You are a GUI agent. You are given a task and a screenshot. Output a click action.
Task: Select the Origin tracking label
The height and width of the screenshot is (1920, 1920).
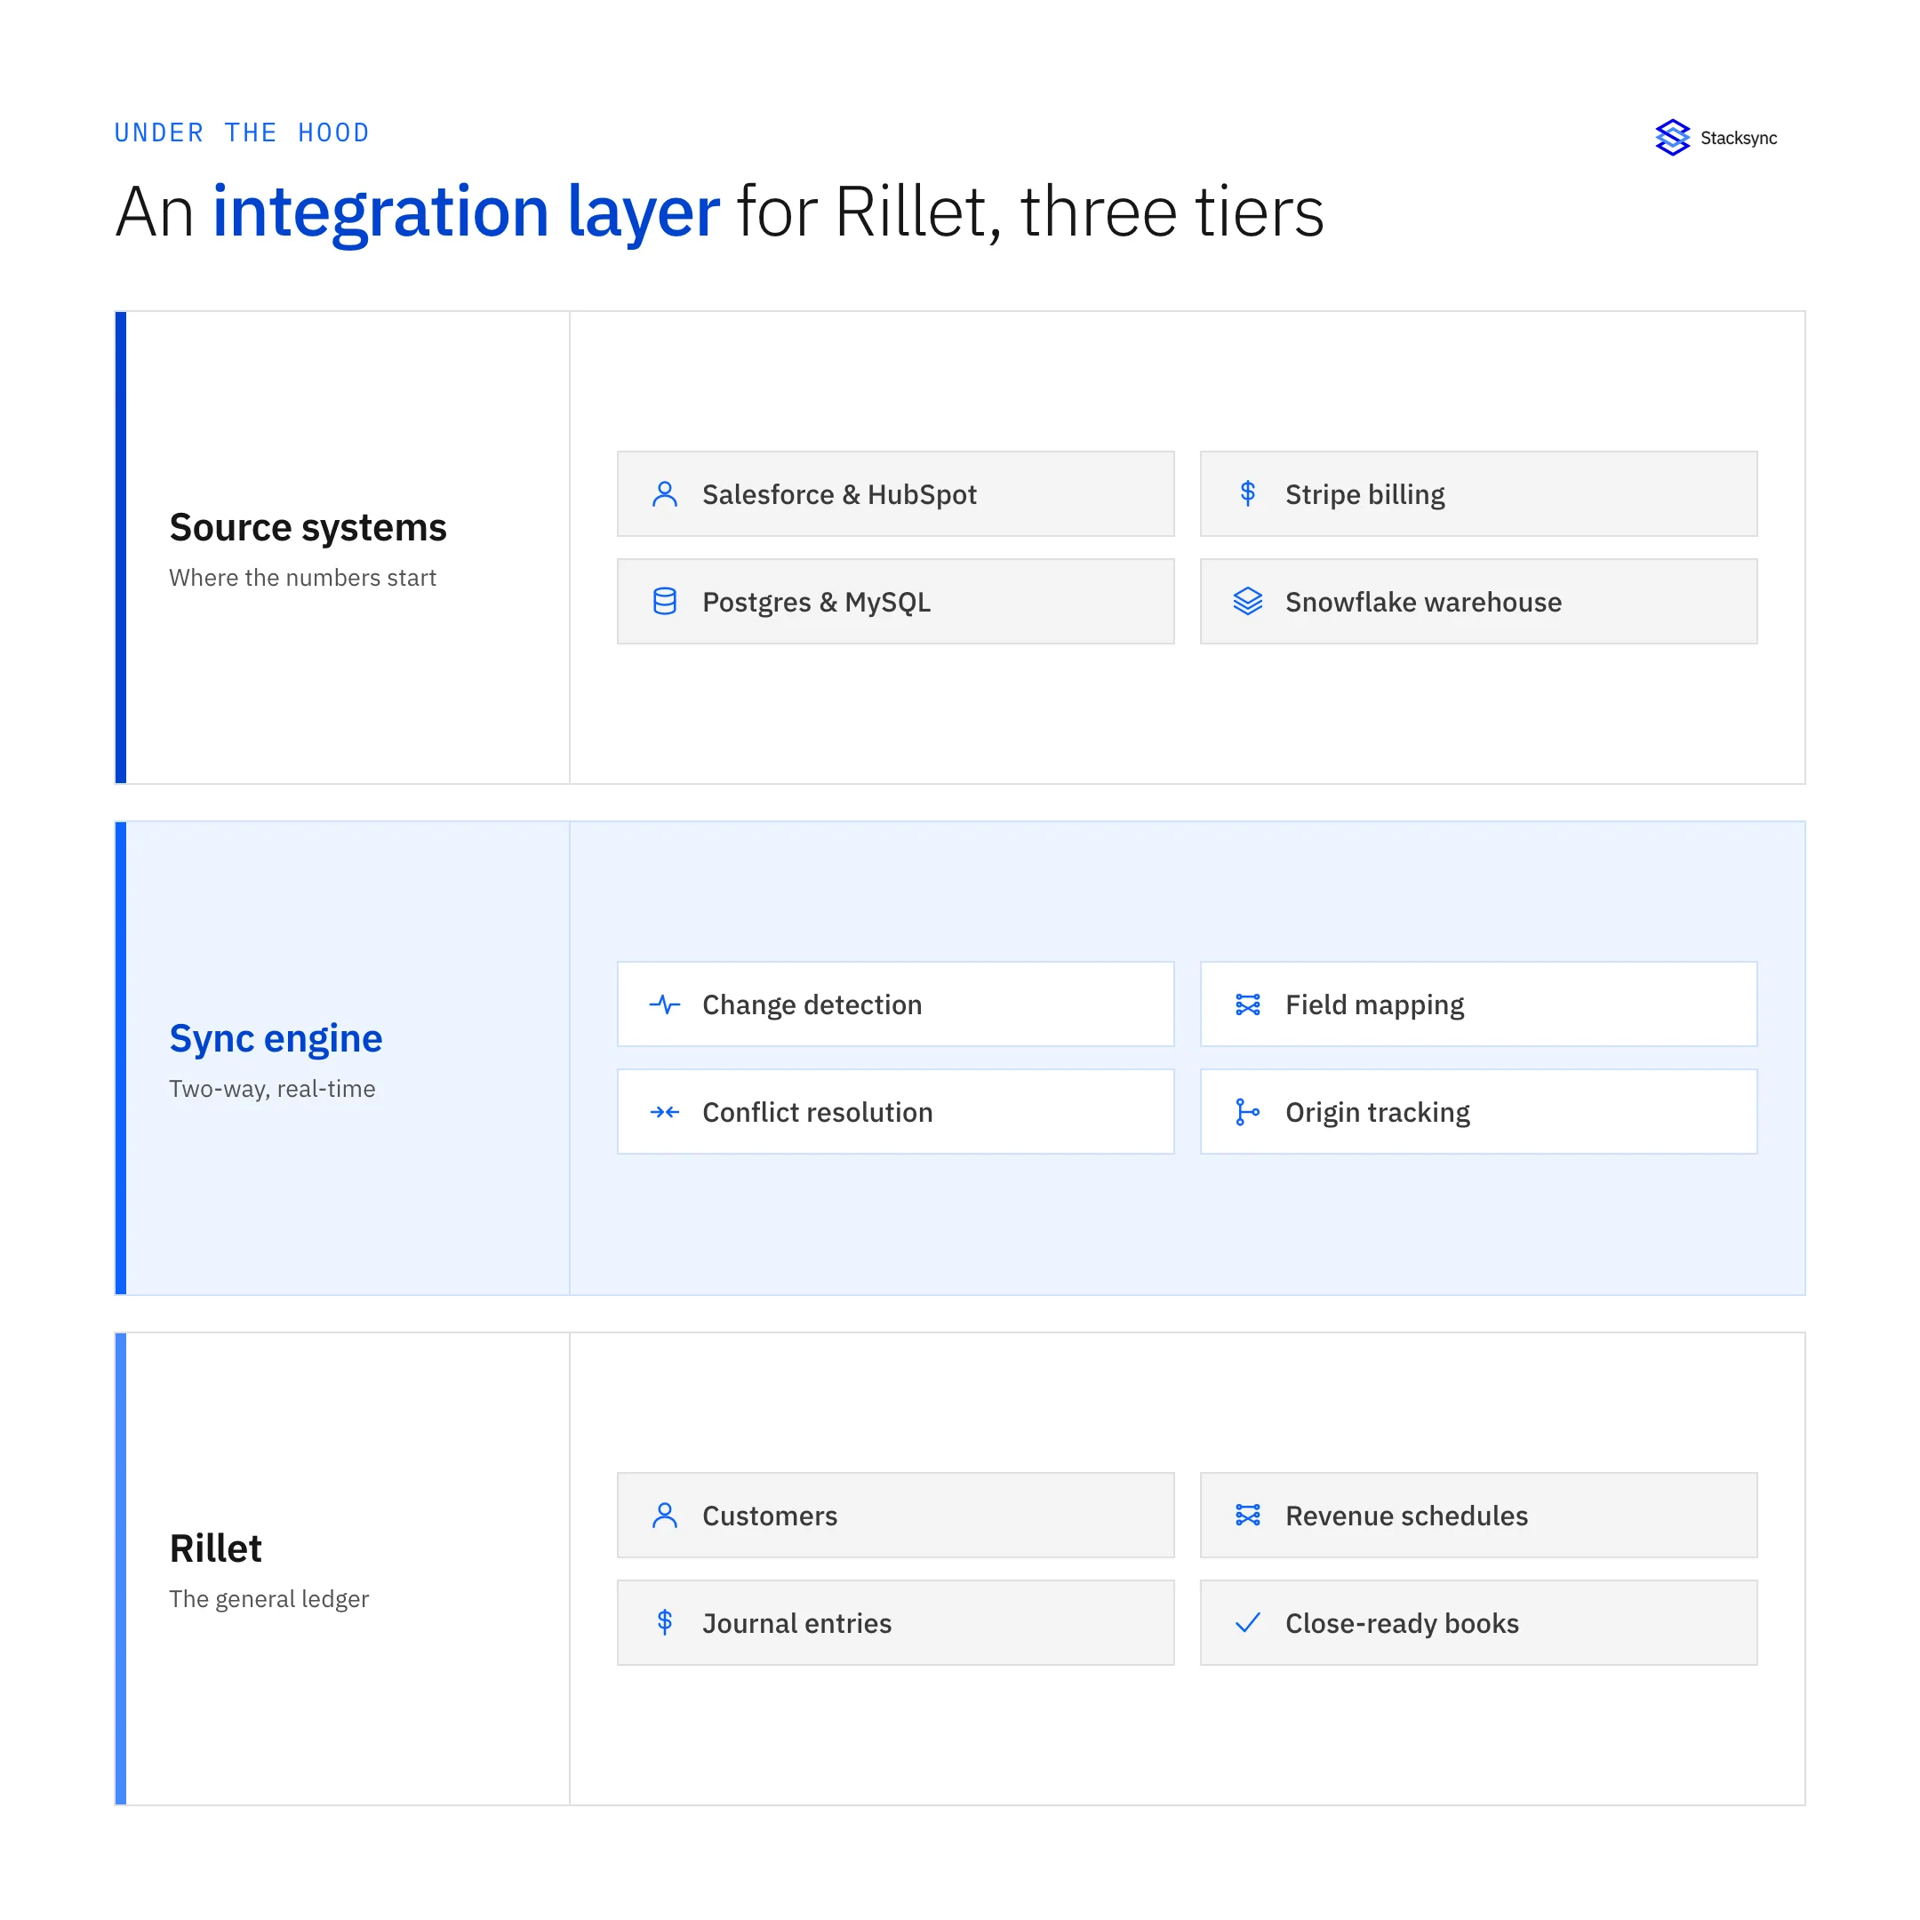click(1379, 1112)
